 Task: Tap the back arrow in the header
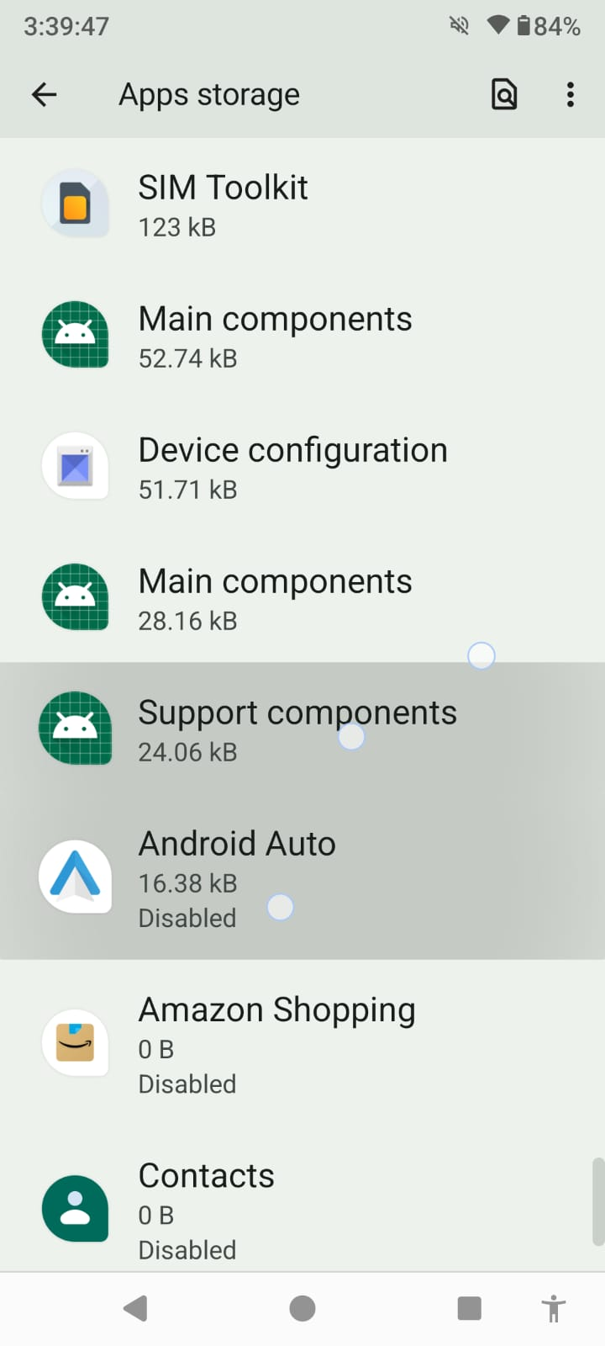[x=45, y=94]
